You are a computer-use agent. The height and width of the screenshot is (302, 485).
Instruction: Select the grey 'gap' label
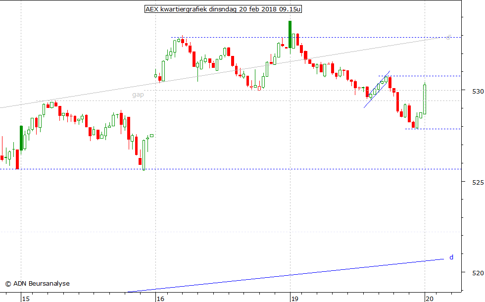[138, 95]
